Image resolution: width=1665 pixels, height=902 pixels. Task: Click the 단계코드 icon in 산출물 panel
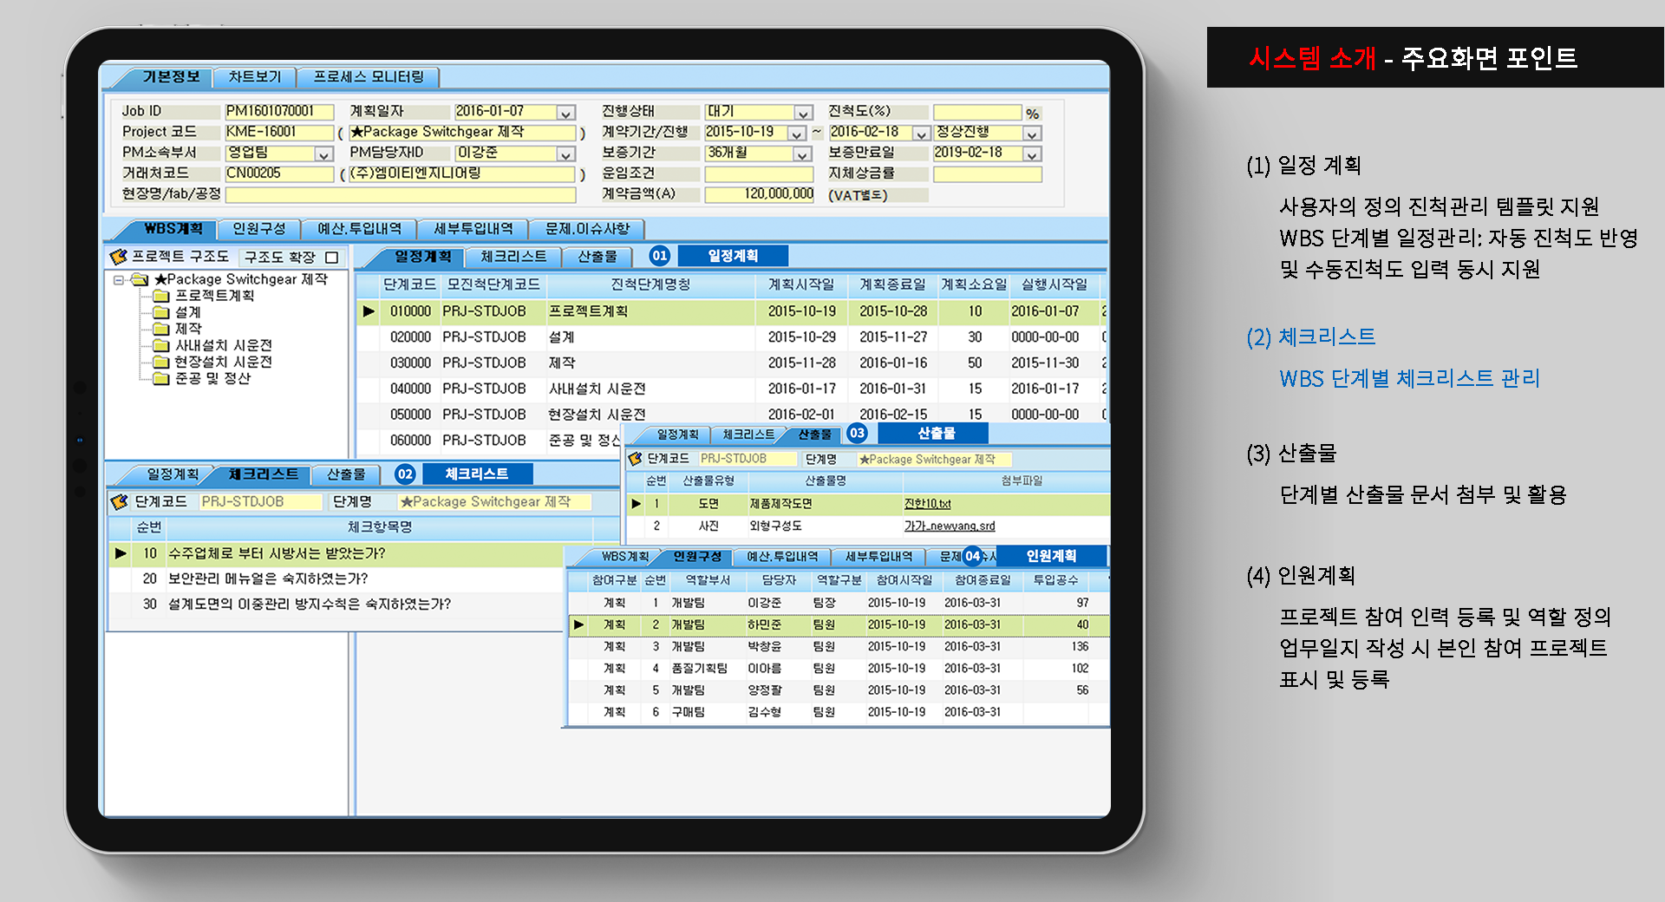(635, 459)
